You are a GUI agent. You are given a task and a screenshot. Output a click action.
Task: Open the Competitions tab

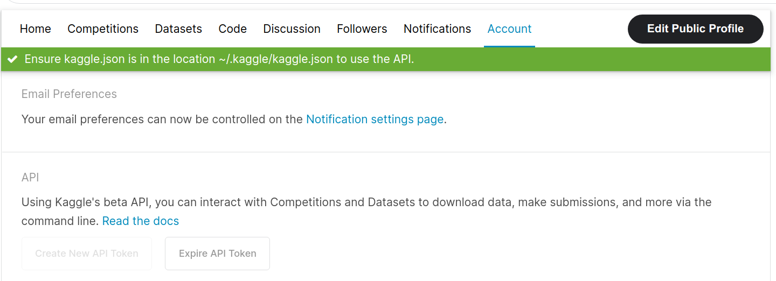click(x=103, y=29)
